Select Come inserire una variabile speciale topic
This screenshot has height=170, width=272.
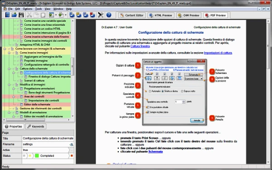[x=45, y=21]
